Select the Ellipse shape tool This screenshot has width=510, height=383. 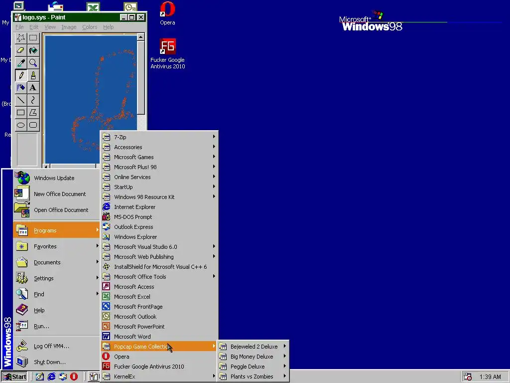point(21,125)
